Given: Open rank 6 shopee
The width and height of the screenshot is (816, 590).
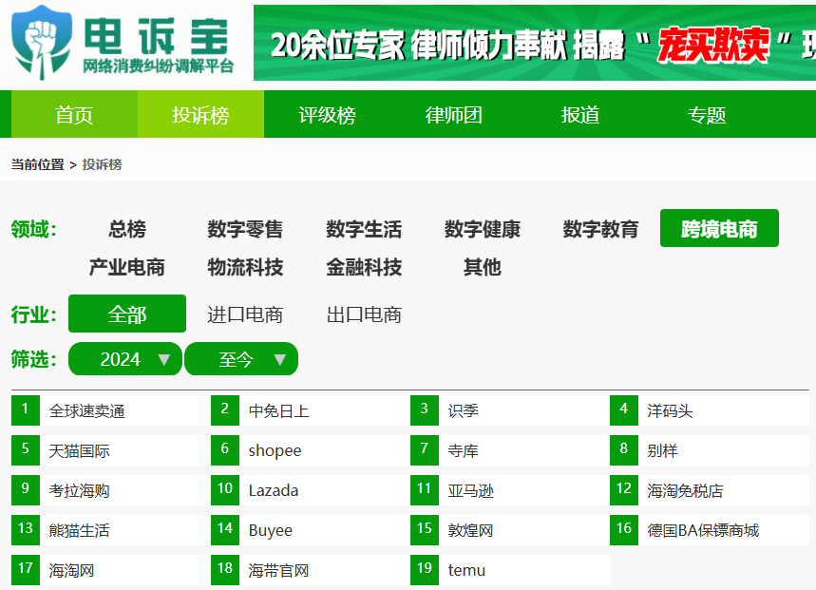Looking at the screenshot, I should 309,450.
